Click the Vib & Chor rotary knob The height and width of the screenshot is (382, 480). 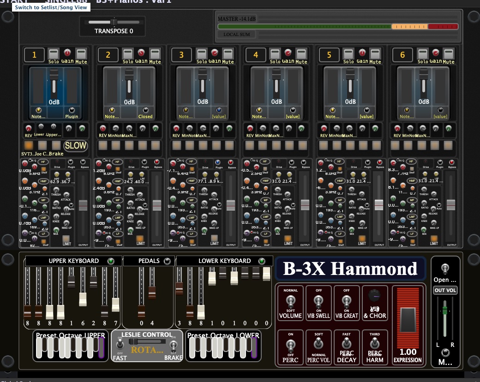pyautogui.click(x=374, y=295)
